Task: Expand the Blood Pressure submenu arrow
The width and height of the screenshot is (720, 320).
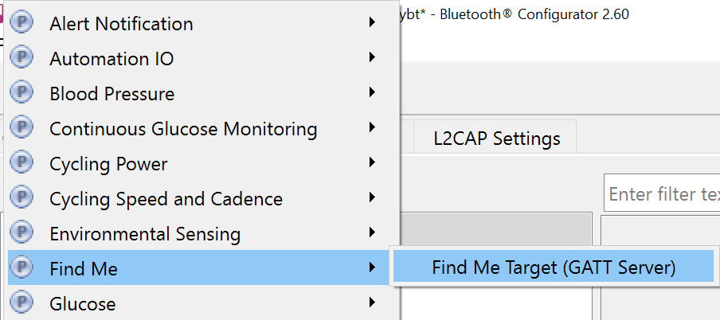Action: click(373, 92)
